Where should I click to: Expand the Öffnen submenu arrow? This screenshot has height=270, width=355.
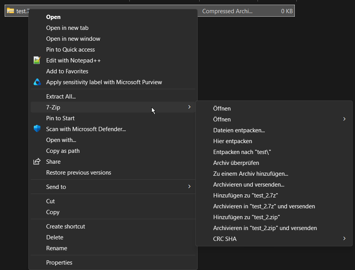tap(344, 119)
